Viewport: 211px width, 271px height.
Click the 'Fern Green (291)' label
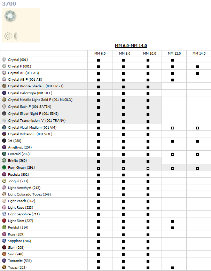22,167
